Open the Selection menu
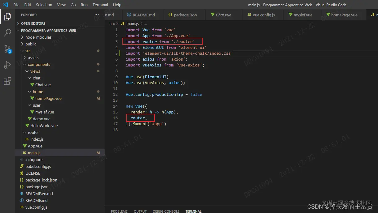 [x=44, y=5]
